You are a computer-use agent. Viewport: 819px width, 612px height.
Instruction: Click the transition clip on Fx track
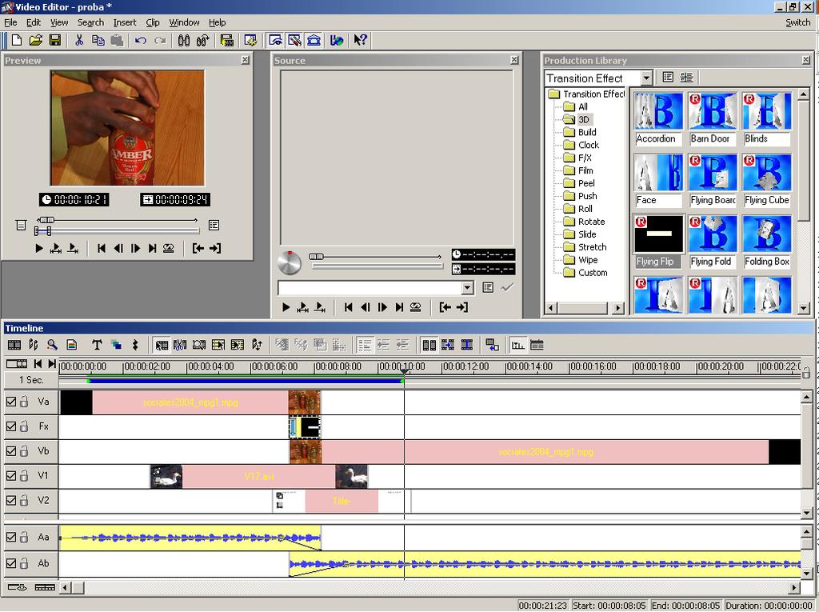pyautogui.click(x=305, y=427)
